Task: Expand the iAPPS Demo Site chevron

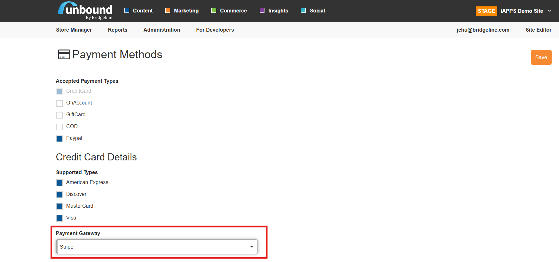Action: click(549, 11)
